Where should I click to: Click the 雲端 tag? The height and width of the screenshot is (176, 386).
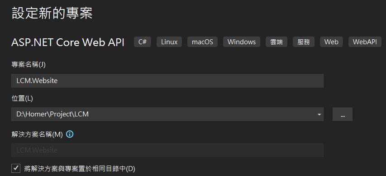pos(276,42)
